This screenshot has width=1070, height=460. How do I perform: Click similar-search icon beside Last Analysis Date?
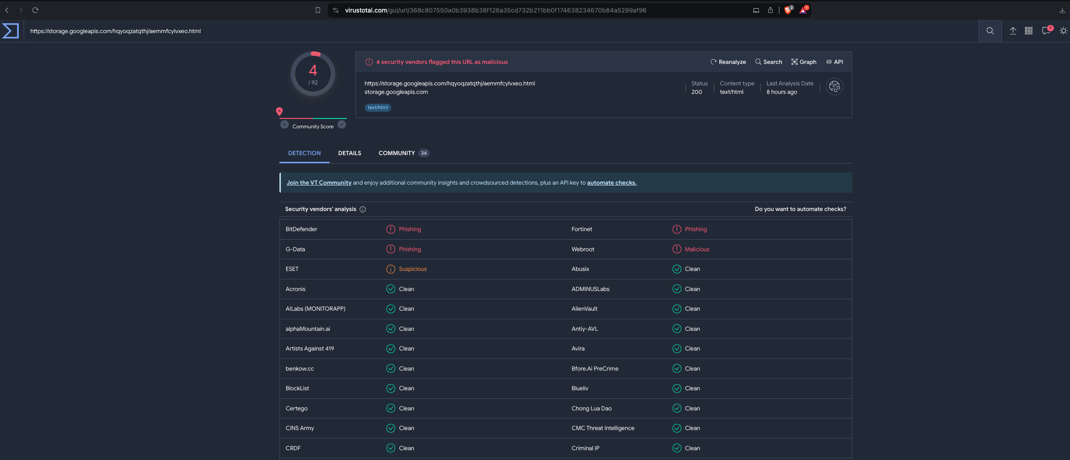pyautogui.click(x=834, y=87)
